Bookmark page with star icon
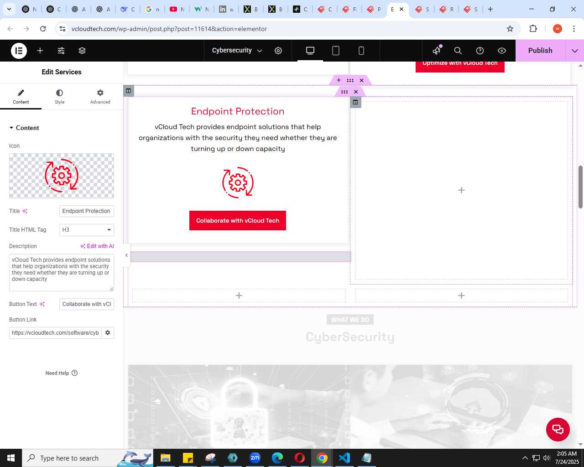The width and height of the screenshot is (584, 467). click(510, 29)
